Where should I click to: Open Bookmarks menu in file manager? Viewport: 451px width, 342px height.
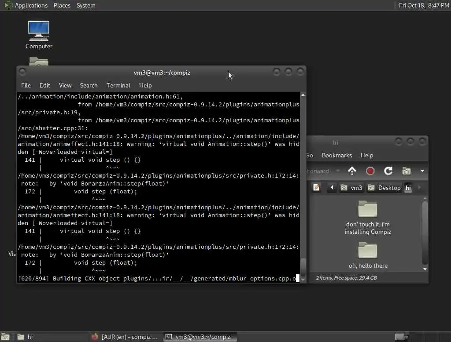pyautogui.click(x=337, y=155)
